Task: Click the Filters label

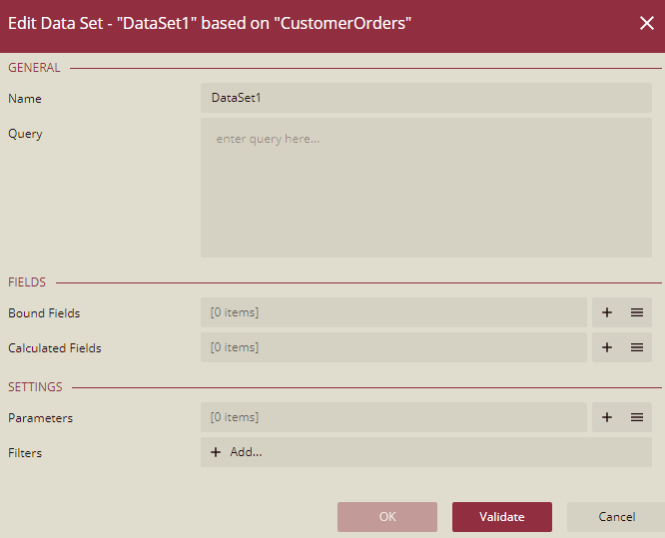Action: tap(25, 453)
